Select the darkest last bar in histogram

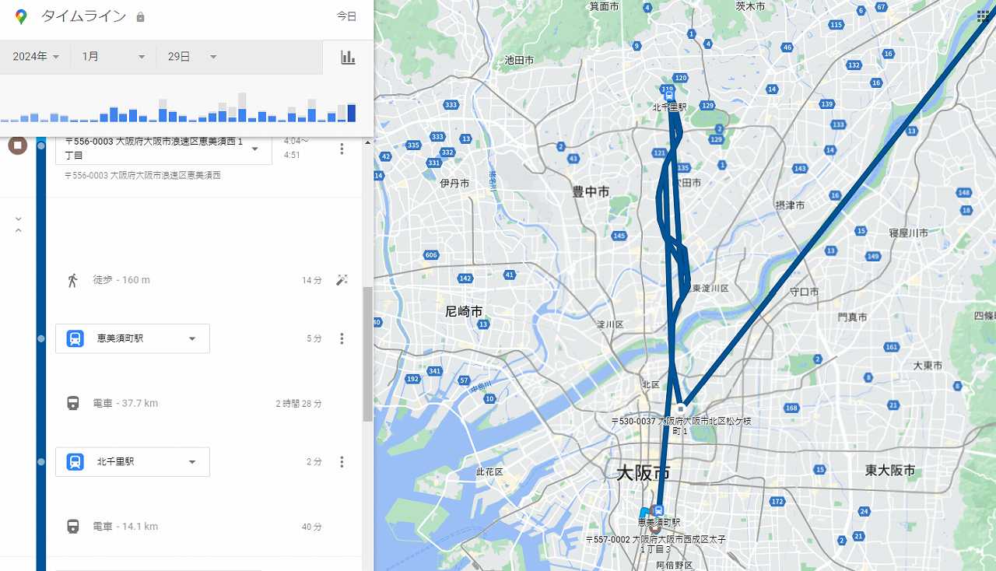(x=352, y=113)
